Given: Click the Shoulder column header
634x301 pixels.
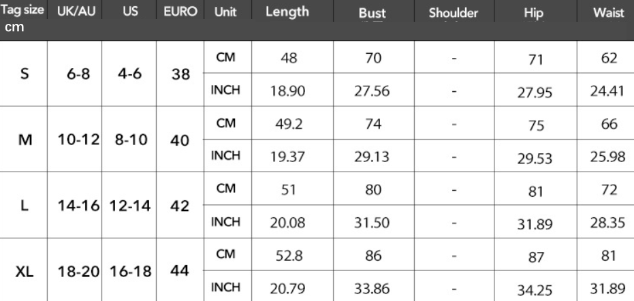Looking at the screenshot, I should (x=453, y=14).
